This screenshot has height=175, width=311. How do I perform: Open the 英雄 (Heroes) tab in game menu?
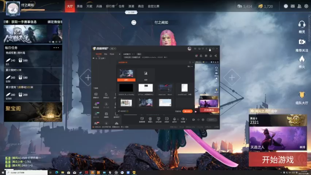pos(80,6)
